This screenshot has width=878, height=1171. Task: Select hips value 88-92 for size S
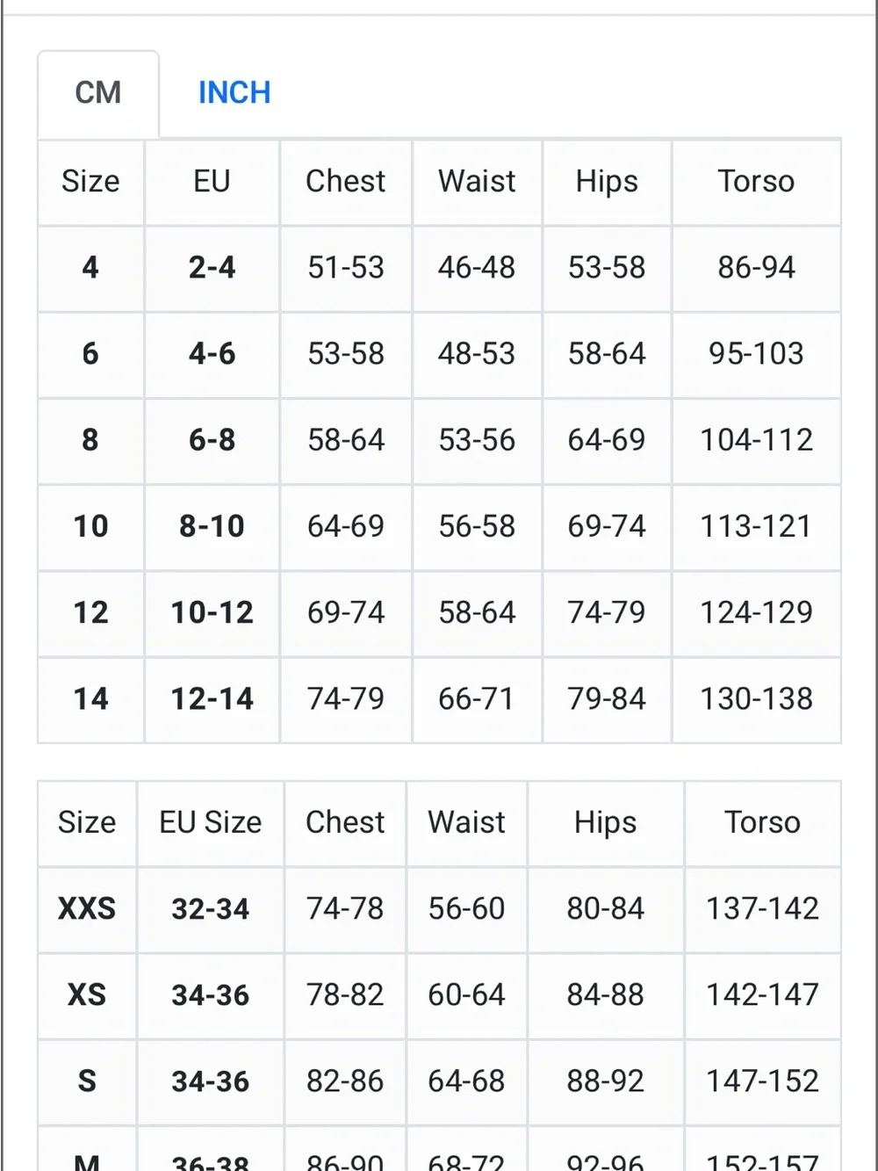(x=606, y=1081)
